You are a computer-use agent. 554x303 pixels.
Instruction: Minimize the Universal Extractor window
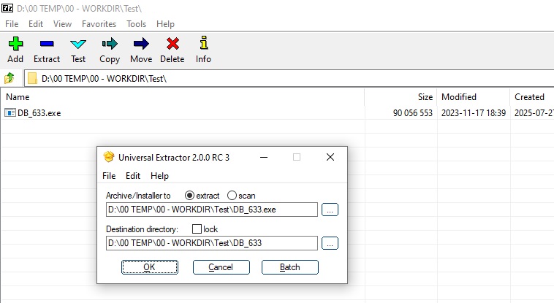coord(264,157)
